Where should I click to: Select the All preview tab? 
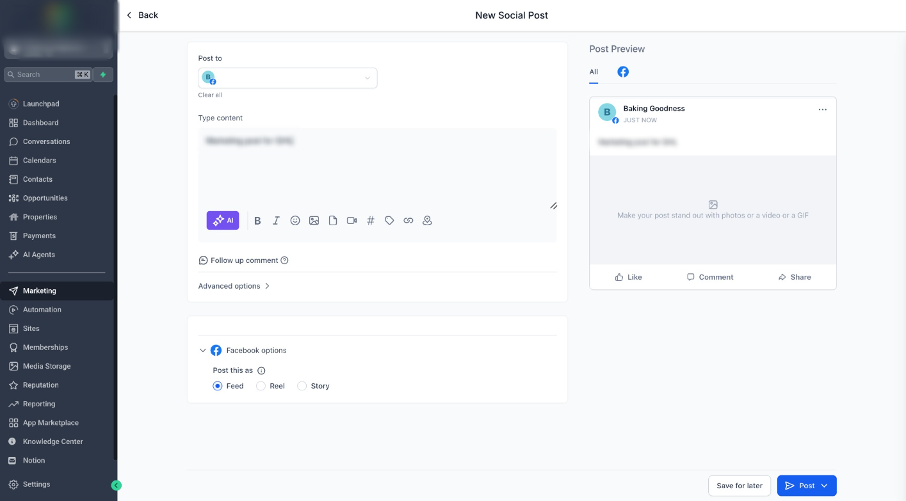pyautogui.click(x=594, y=72)
